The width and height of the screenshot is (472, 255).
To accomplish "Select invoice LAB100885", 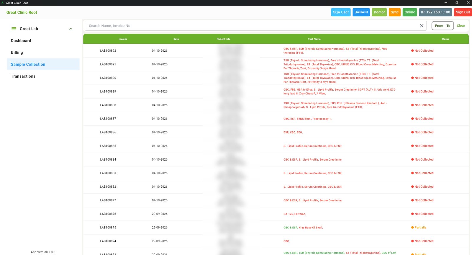I will 108,146.
